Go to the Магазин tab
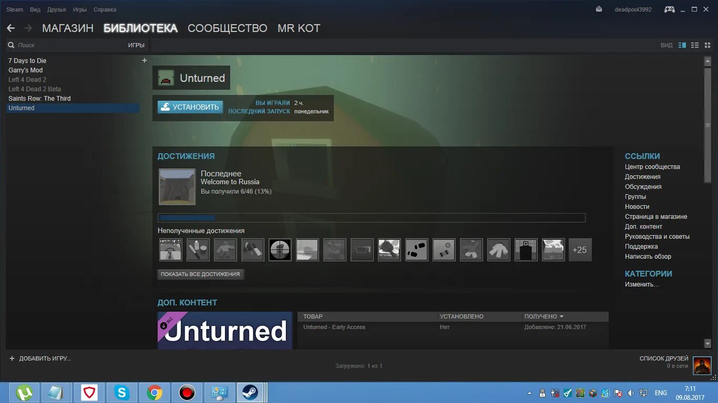 [x=68, y=28]
